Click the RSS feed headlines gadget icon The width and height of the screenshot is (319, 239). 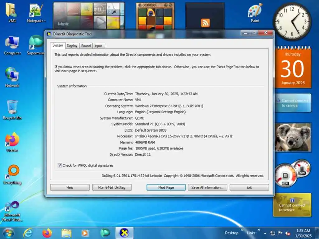(x=205, y=23)
